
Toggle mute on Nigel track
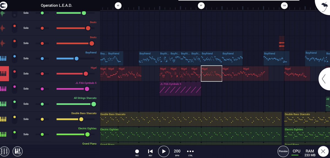tap(15, 74)
